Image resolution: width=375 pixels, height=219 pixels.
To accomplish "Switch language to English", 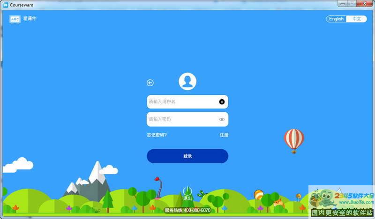I will coord(337,19).
